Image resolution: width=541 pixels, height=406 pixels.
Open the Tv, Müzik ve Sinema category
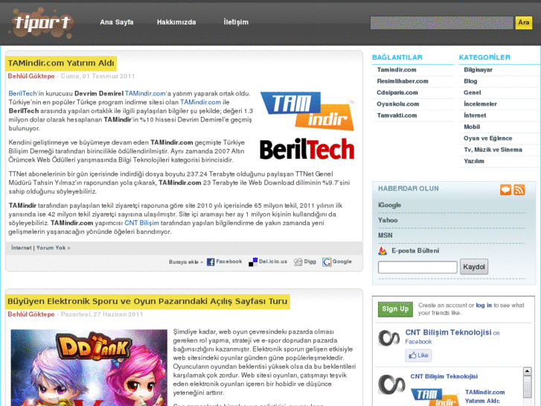coord(493,150)
